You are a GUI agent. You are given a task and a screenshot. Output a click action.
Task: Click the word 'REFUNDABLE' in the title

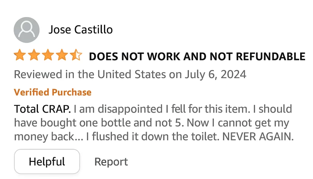tap(271, 56)
